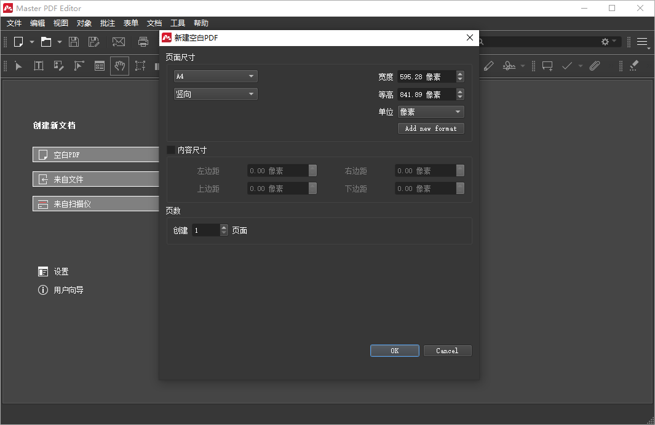
Task: Select the Sticky Note comment tool
Action: (x=547, y=65)
